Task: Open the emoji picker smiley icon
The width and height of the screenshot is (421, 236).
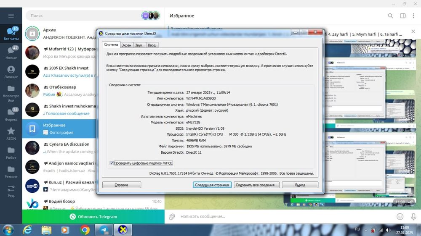Action: coord(400,216)
